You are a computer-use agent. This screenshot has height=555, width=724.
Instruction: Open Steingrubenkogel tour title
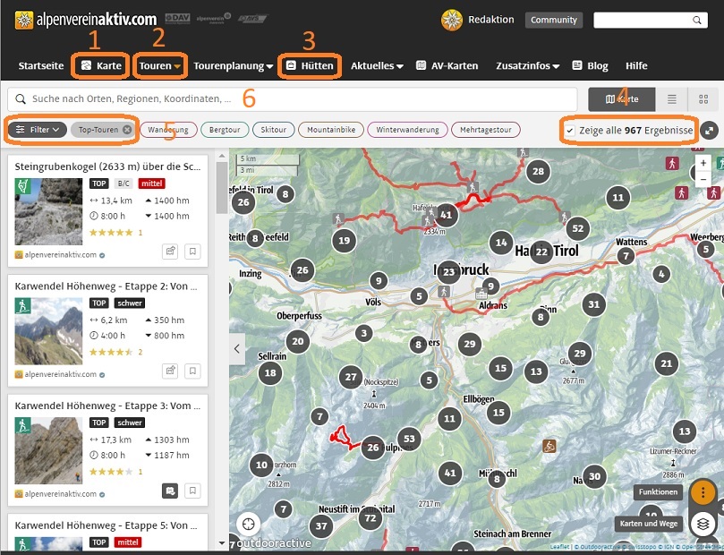(107, 166)
